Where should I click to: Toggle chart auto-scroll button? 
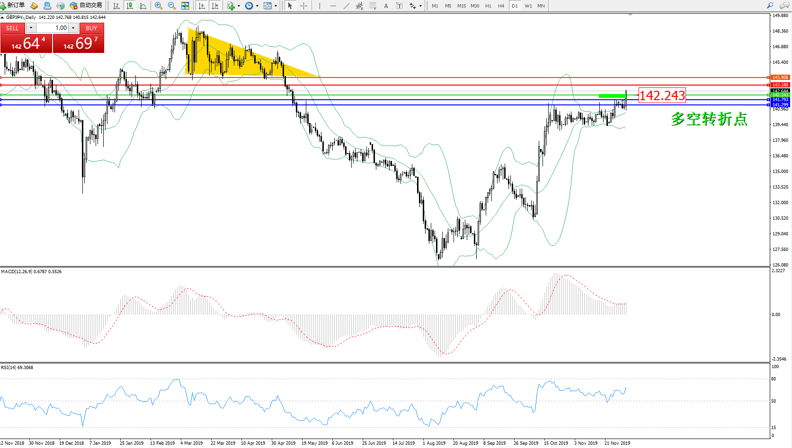[x=202, y=6]
